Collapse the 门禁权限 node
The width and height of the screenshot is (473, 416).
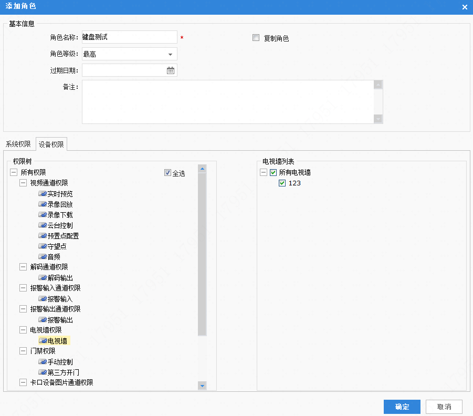tap(23, 351)
